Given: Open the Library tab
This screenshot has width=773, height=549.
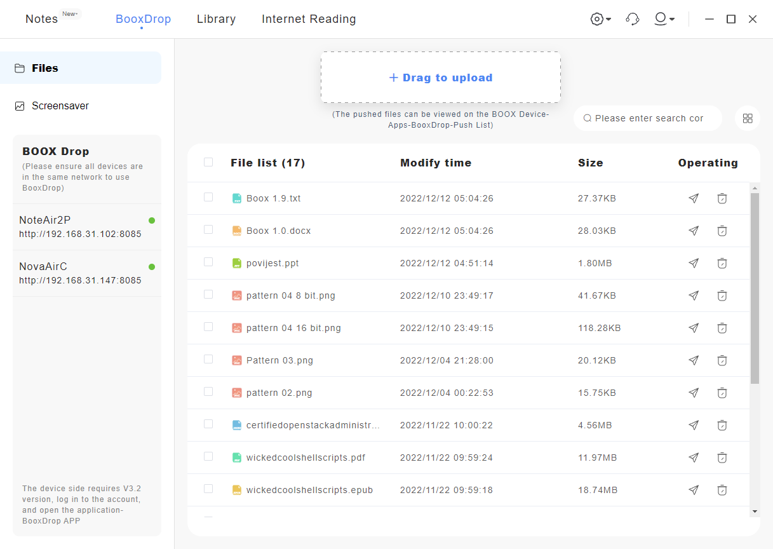Looking at the screenshot, I should point(217,19).
